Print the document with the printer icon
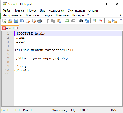Screen dimensions: 123x113 (x=39, y=21)
